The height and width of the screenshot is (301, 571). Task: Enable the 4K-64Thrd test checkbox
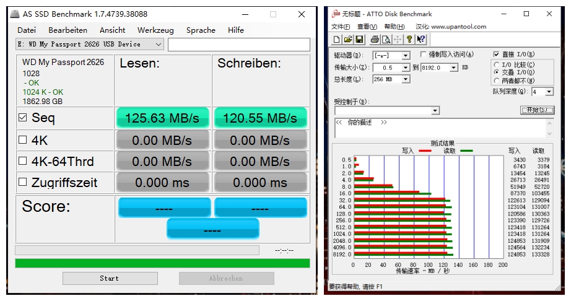click(x=22, y=160)
